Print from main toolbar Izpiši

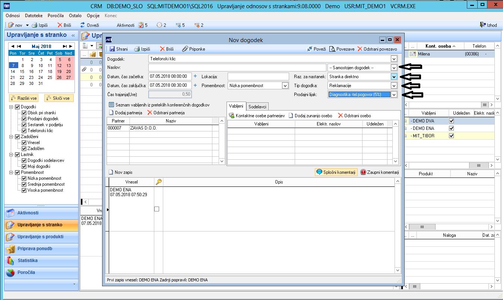click(x=39, y=25)
